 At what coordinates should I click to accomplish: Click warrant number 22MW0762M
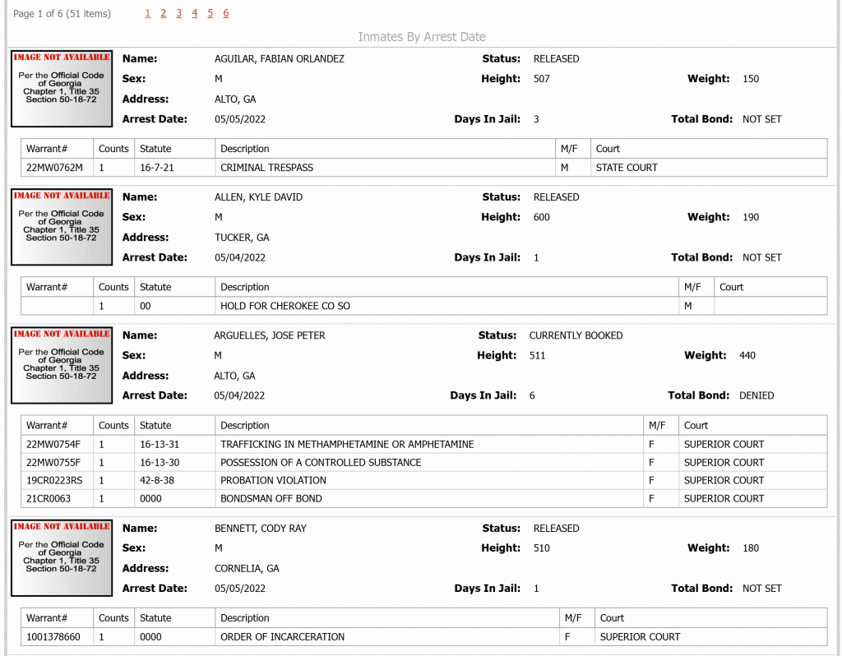(55, 168)
